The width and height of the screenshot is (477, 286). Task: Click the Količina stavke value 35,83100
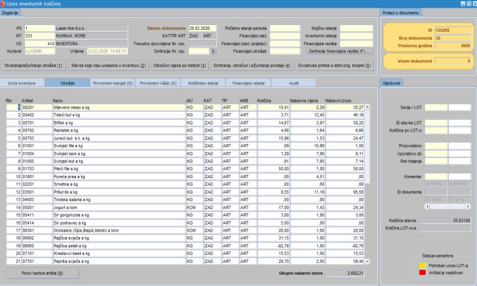445,220
